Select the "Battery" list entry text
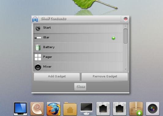This screenshot has width=163, height=116. click(x=49, y=47)
